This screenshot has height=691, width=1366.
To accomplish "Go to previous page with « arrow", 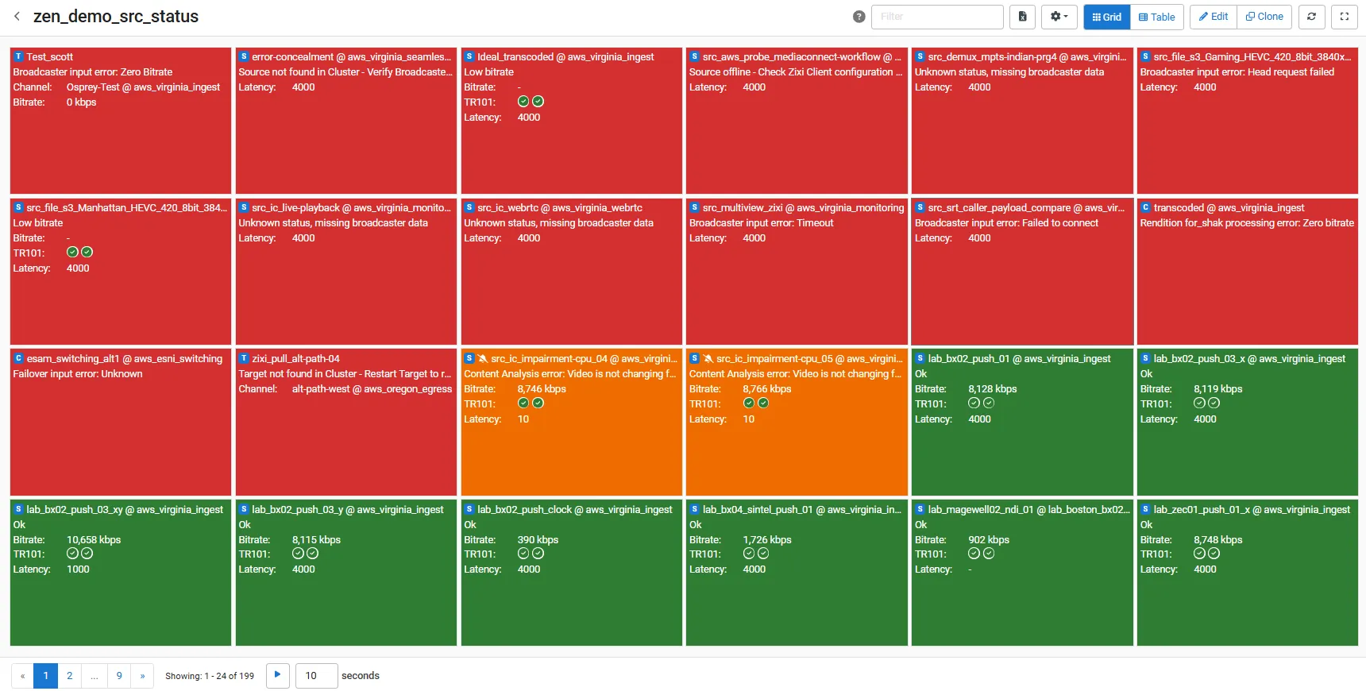I will (x=23, y=676).
